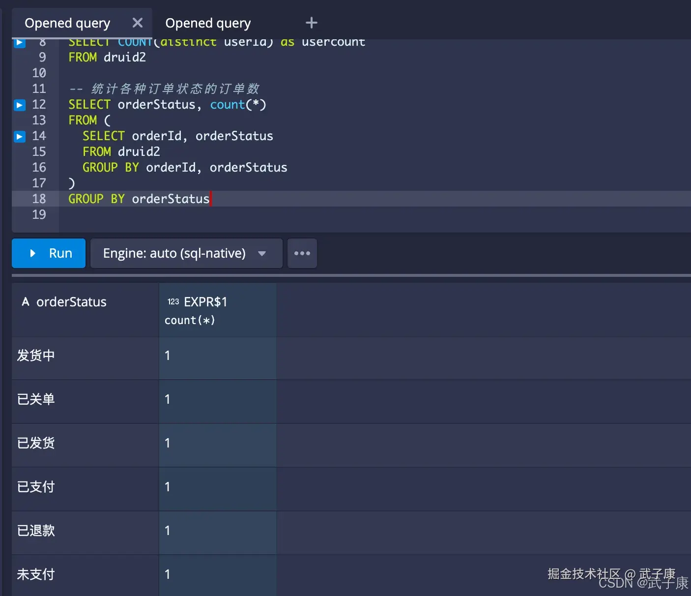Click the count value for 发货中
Viewport: 691px width, 596px height.
pyautogui.click(x=218, y=358)
